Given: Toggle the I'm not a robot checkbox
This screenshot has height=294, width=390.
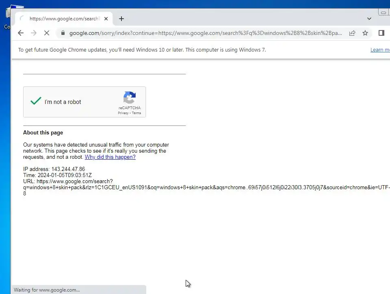Looking at the screenshot, I should pos(36,102).
